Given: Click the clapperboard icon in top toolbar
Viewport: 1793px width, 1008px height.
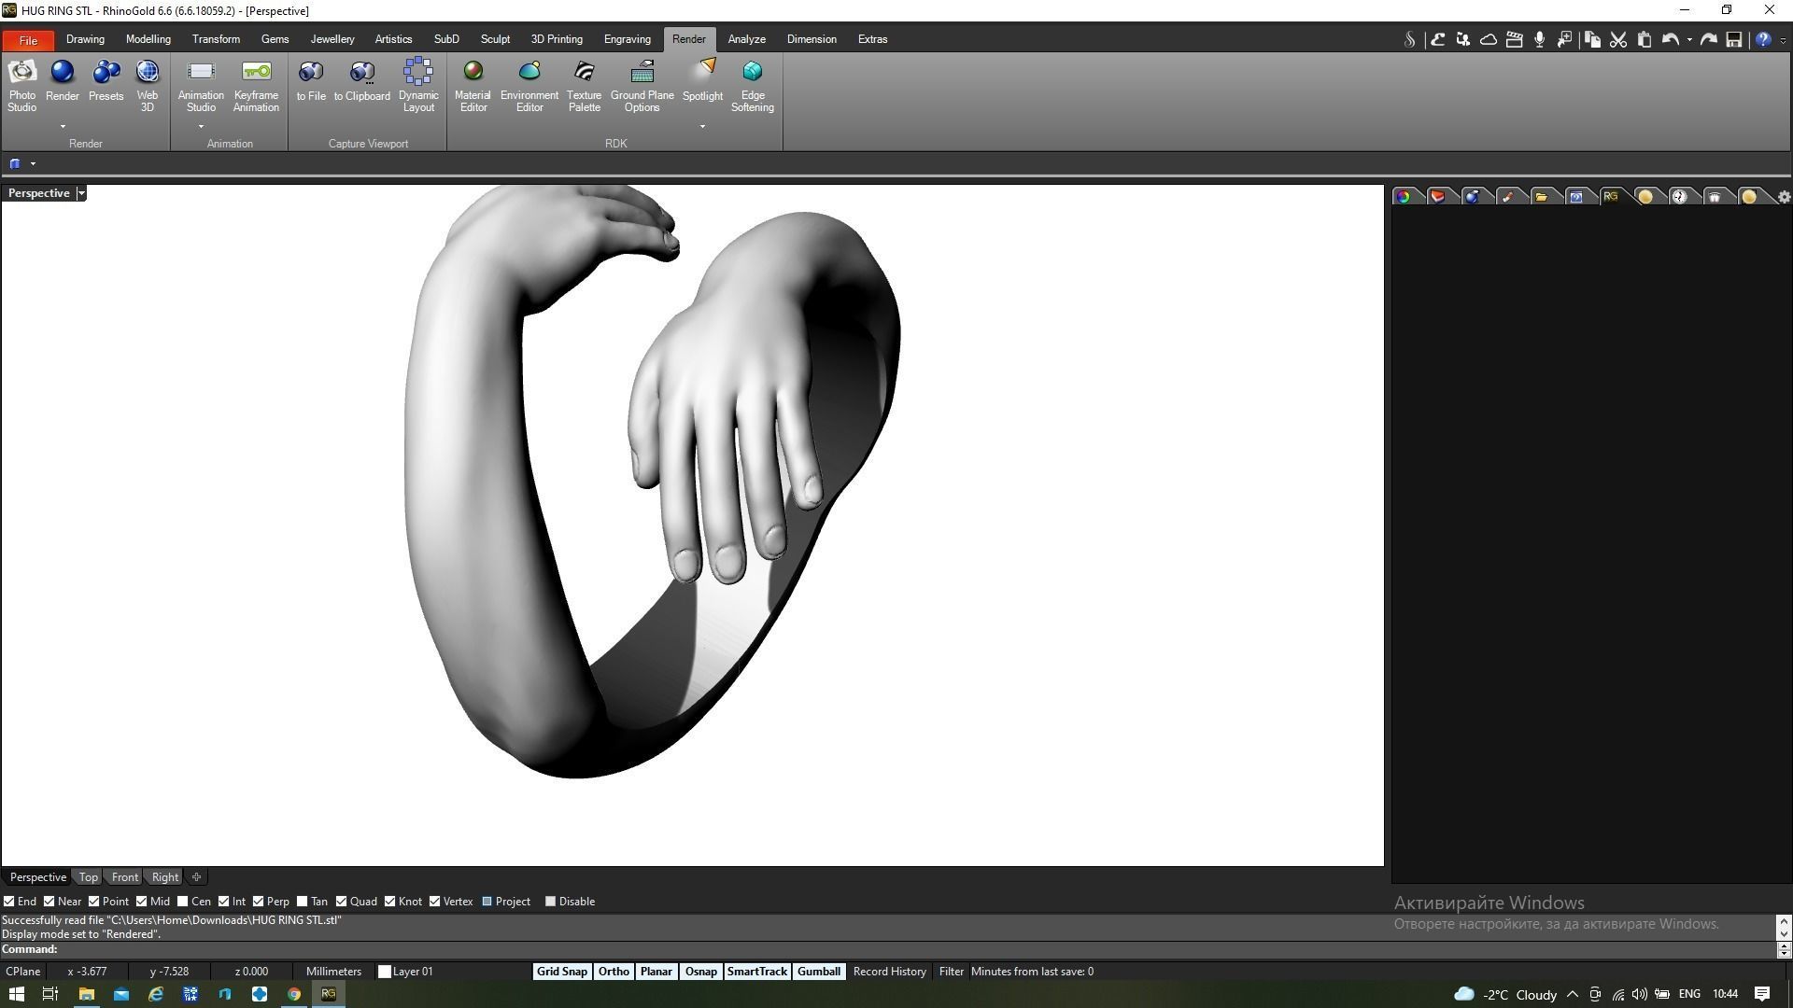Looking at the screenshot, I should 1514,39.
